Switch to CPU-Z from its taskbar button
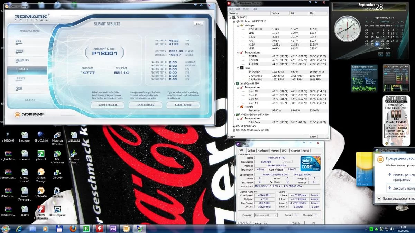Image resolution: width=415 pixels, height=233 pixels. [x=113, y=229]
